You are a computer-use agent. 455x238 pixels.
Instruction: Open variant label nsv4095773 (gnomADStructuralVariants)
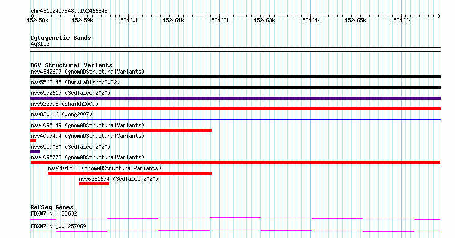tap(87, 157)
